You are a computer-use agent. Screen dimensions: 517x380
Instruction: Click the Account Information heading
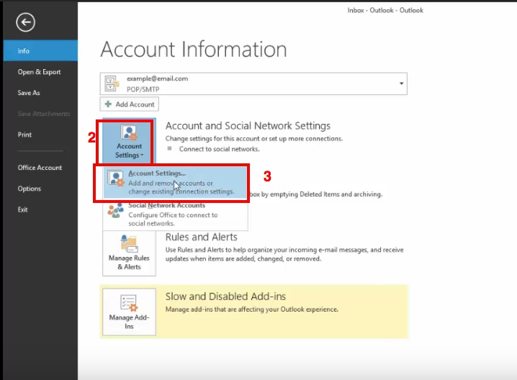194,50
